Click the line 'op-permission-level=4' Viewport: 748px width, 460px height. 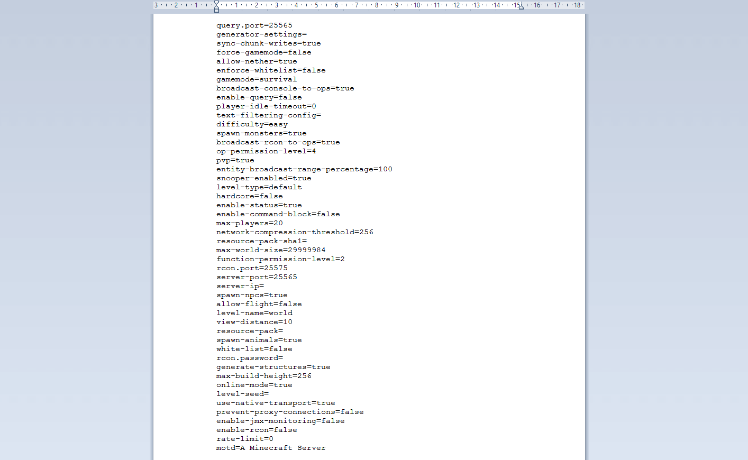266,151
